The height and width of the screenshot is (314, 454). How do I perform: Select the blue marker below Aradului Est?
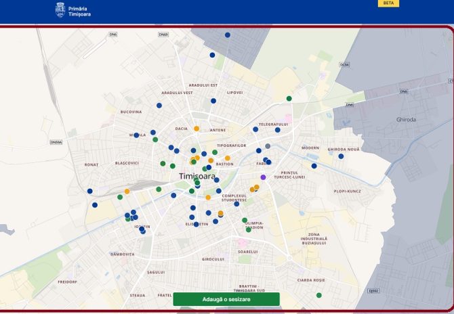pos(213,101)
